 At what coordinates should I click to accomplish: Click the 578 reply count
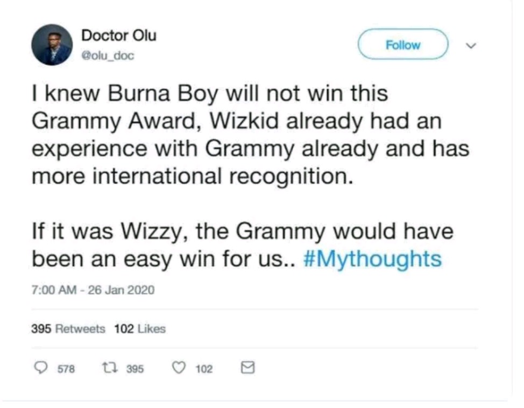(x=66, y=369)
